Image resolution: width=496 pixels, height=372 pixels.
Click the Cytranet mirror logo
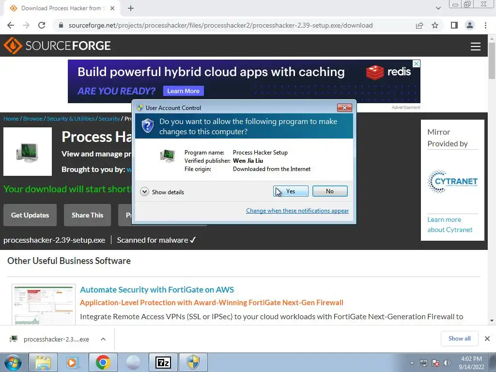(452, 182)
